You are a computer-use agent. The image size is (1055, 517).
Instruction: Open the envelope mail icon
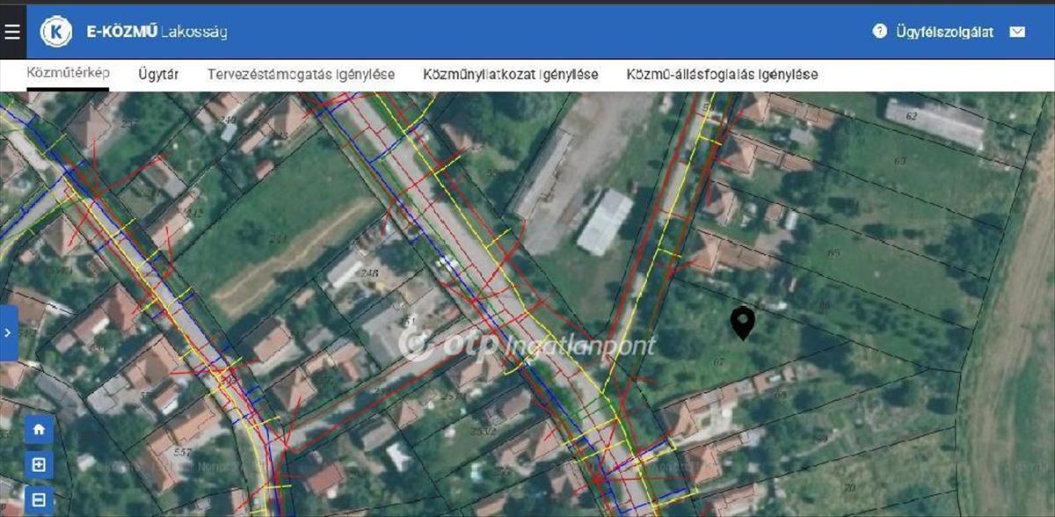pos(1017,32)
